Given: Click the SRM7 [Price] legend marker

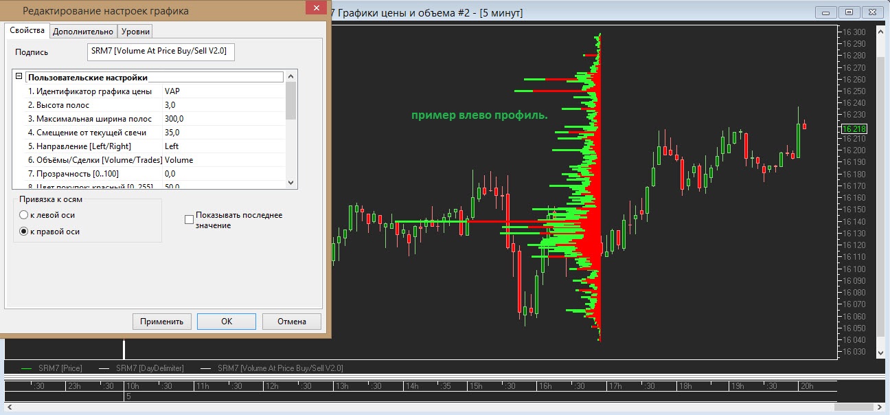Looking at the screenshot, I should 27,368.
